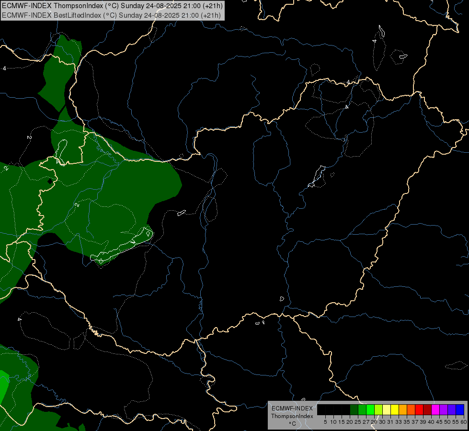Screen dimensions: 469x431
Task: Pick the purple 45–50 legend swatch
Action: (444, 410)
